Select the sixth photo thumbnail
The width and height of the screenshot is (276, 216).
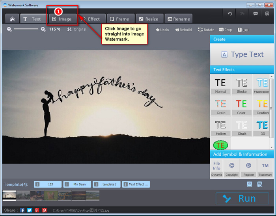[79, 196]
